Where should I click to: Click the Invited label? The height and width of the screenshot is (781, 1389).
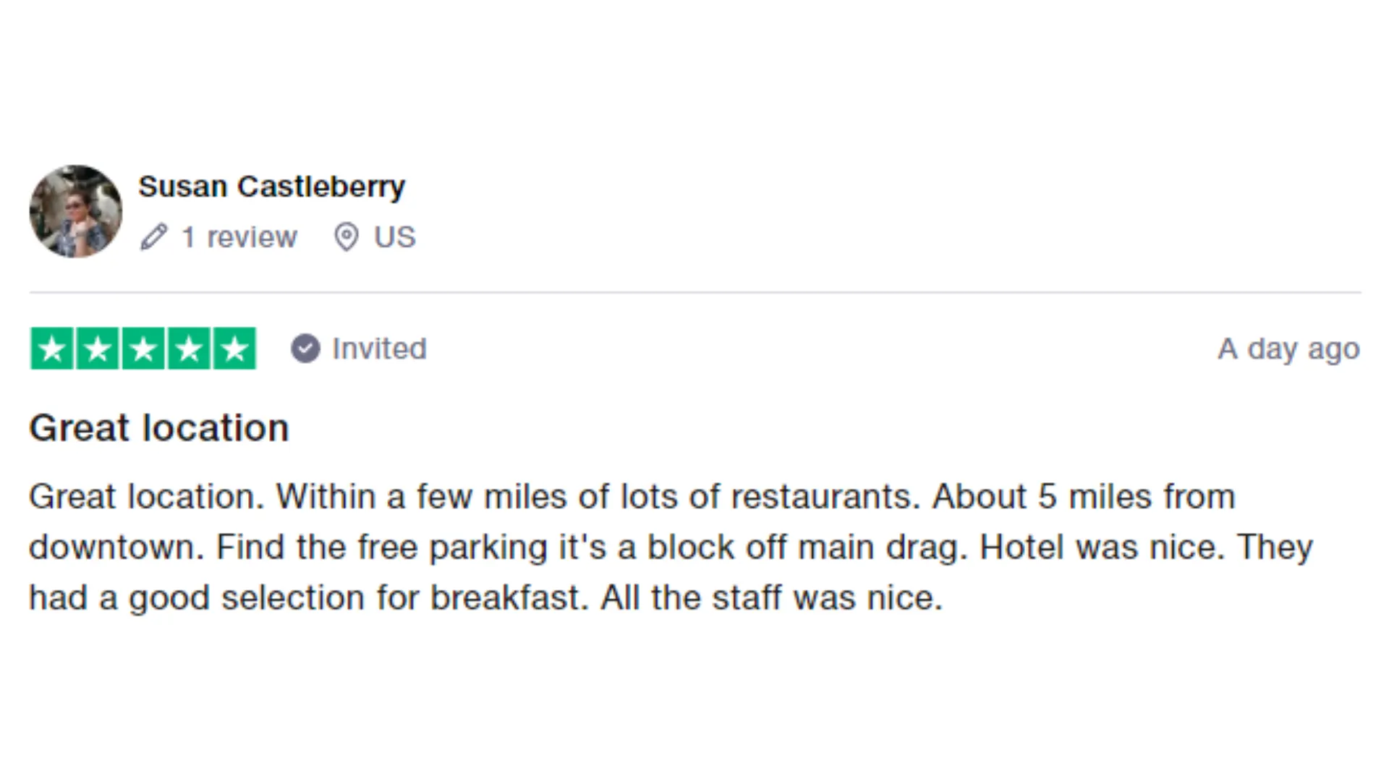[x=379, y=349]
